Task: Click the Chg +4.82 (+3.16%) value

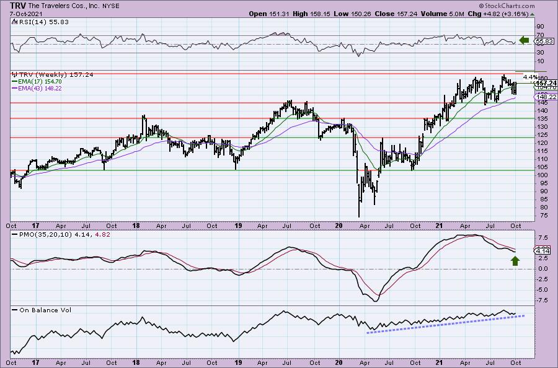Action: coord(498,14)
